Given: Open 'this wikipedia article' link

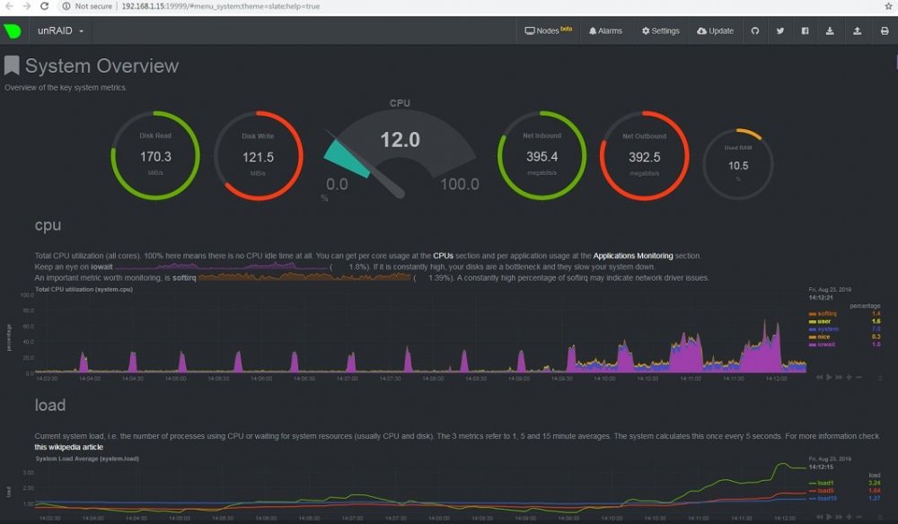Looking at the screenshot, I should 69,448.
